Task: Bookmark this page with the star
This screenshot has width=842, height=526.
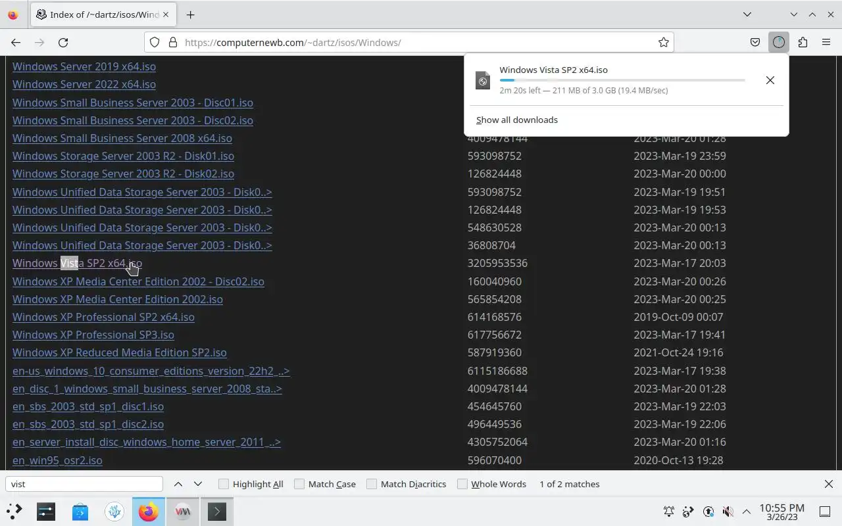Action: pos(664,42)
